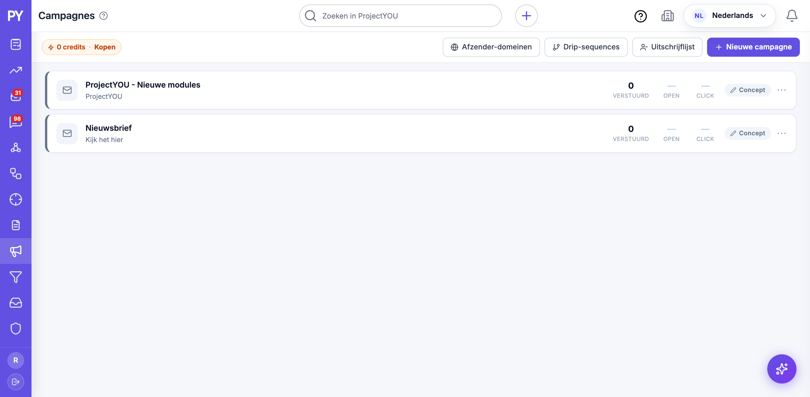Click the PY logo in sidebar
Screen dimensions: 810x397
point(15,16)
